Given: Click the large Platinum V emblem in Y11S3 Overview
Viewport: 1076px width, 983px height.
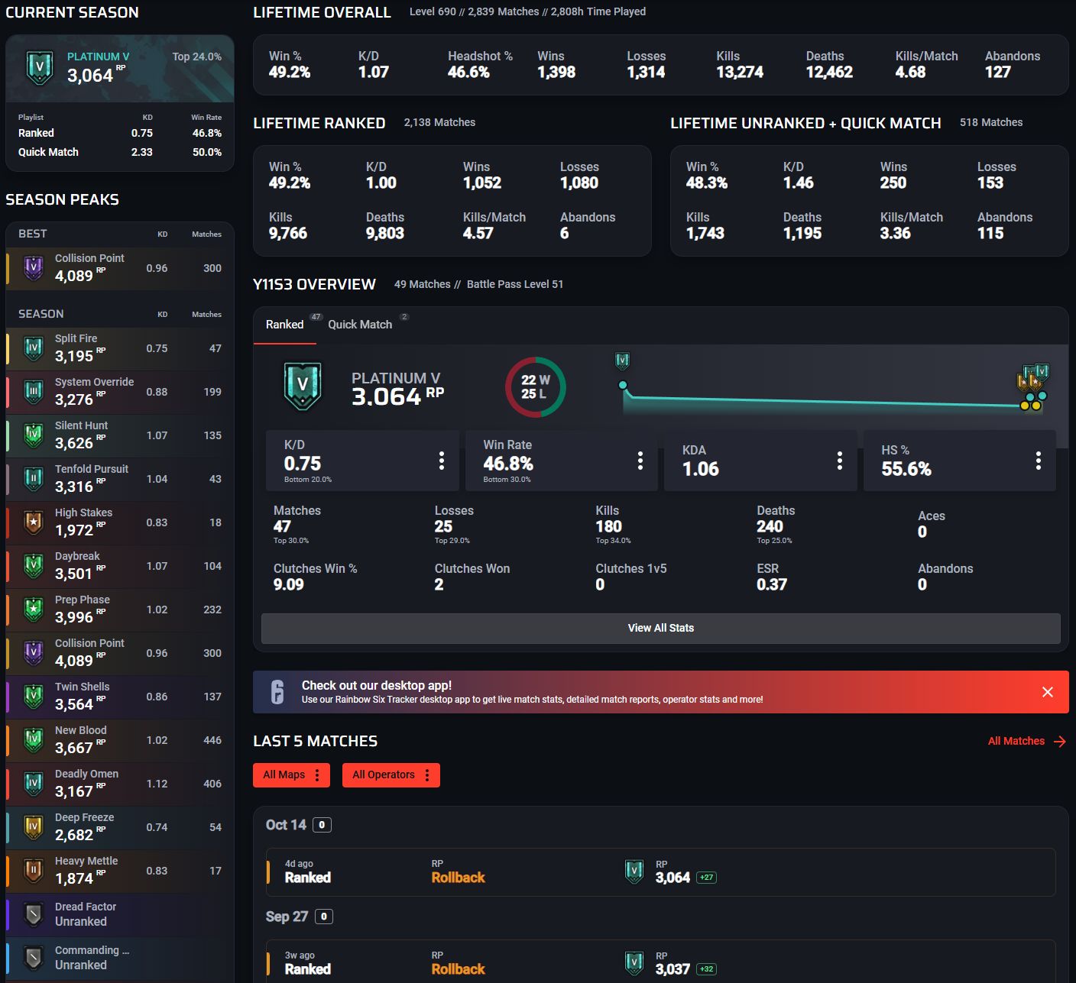Looking at the screenshot, I should pyautogui.click(x=303, y=386).
